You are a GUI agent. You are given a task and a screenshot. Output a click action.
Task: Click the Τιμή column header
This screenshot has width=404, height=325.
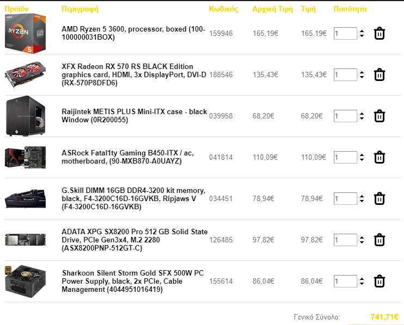pyautogui.click(x=308, y=9)
